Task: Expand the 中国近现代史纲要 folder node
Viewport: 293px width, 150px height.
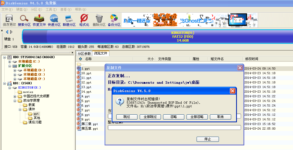Action: pos(15,96)
